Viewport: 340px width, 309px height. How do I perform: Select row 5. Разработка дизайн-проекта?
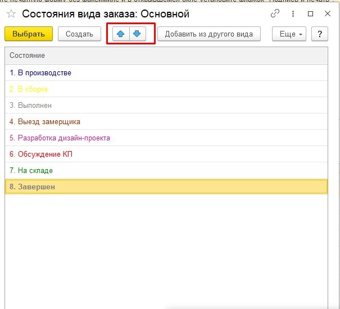(x=60, y=138)
